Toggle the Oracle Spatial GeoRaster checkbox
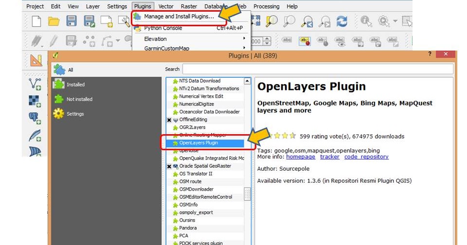The height and width of the screenshot is (245, 467). pyautogui.click(x=169, y=166)
